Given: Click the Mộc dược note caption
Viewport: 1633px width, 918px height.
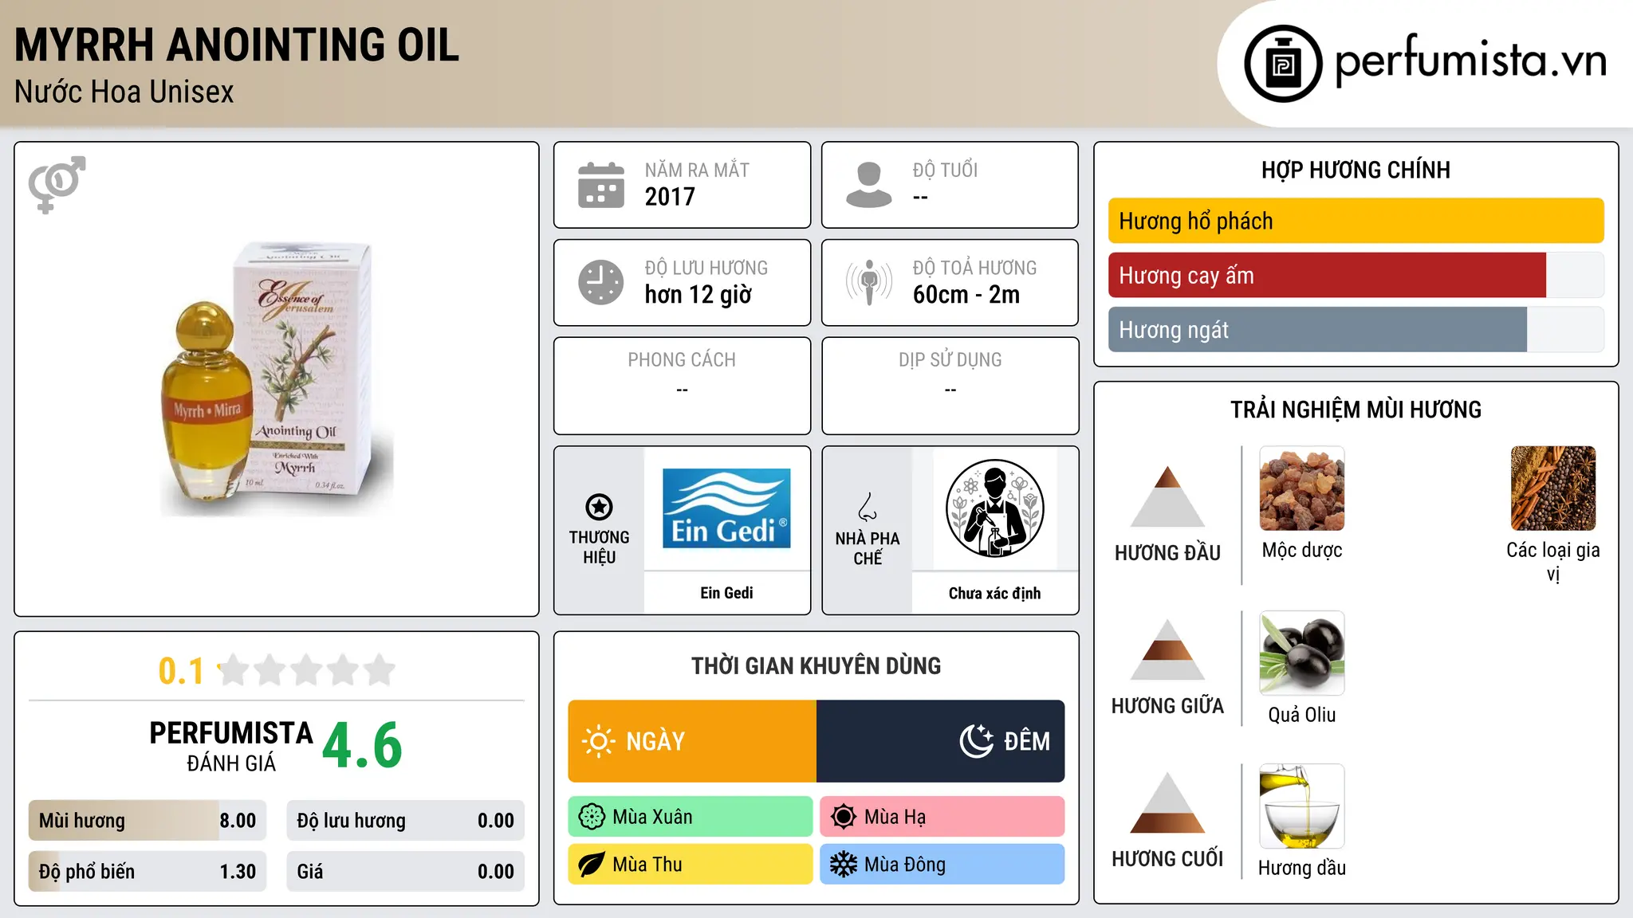Looking at the screenshot, I should coord(1302,551).
